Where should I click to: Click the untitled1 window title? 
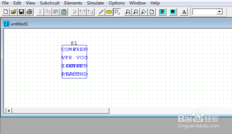coord(19,24)
